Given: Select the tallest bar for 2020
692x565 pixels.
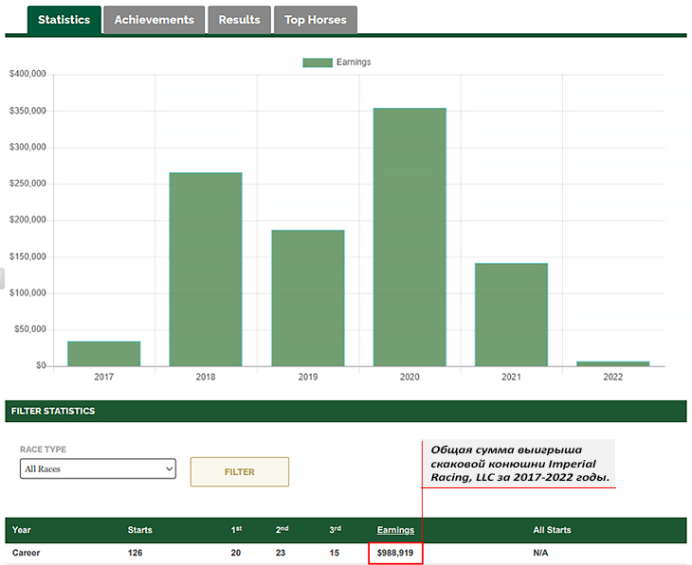Looking at the screenshot, I should [x=410, y=237].
